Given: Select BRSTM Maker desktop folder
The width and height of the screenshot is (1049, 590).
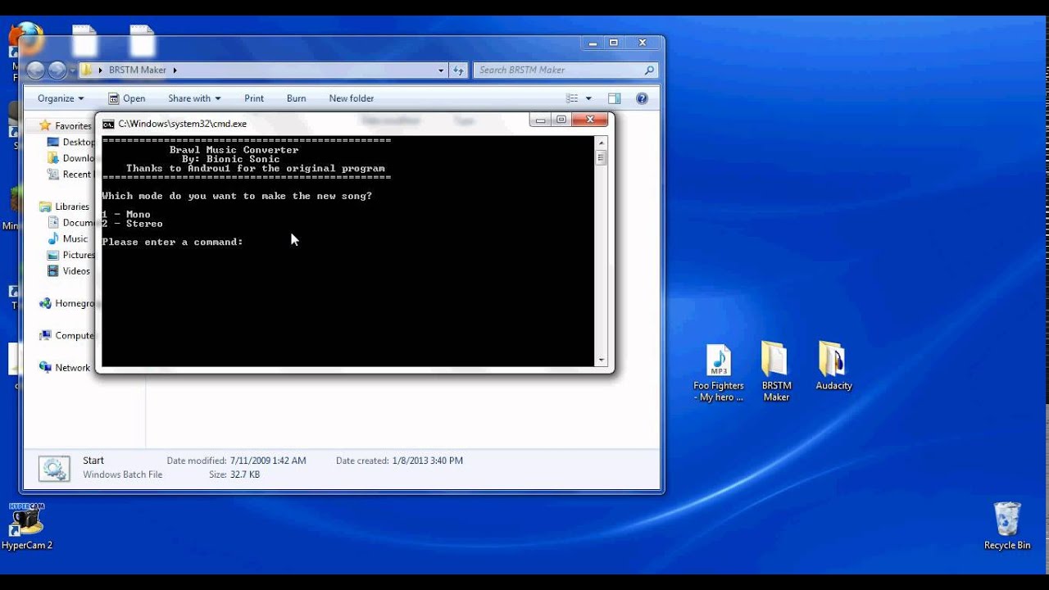Looking at the screenshot, I should (x=775, y=372).
